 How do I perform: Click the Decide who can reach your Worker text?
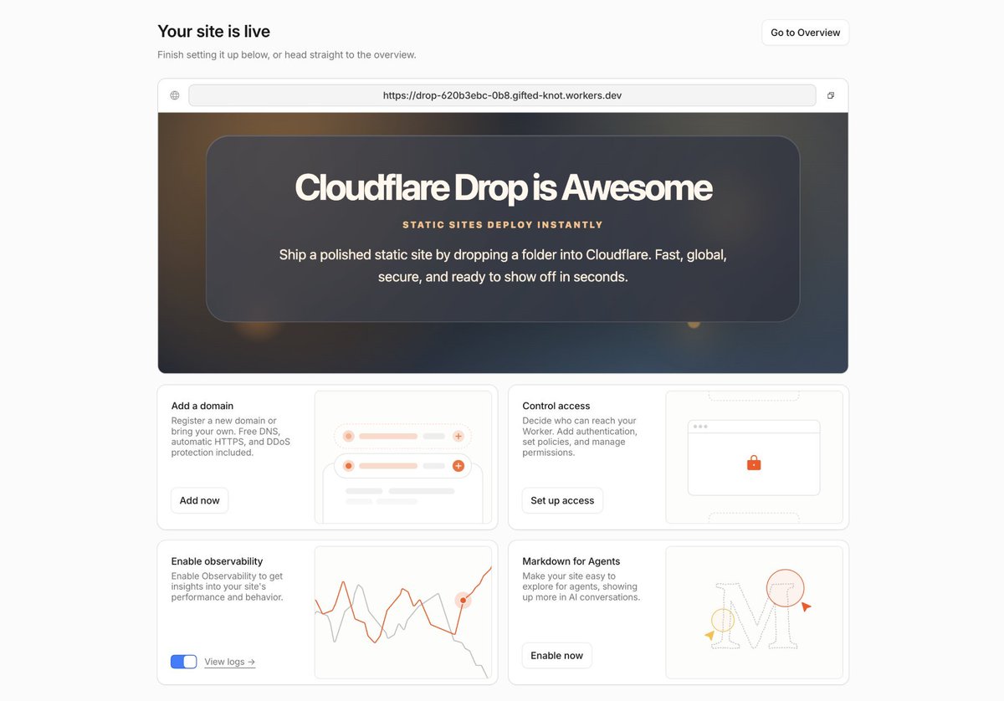pos(580,437)
